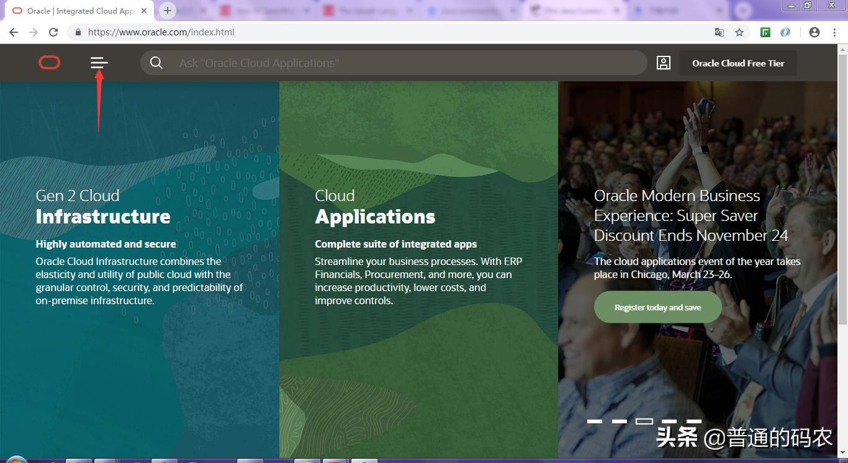Viewport: 848px width, 463px height.
Task: Click the paragraph about Chicago, March 23–26
Action: 697,267
